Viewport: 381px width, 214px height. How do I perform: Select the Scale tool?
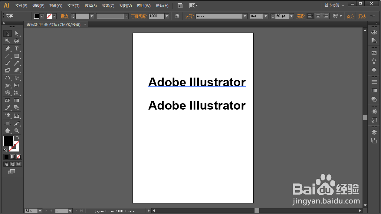coord(17,78)
